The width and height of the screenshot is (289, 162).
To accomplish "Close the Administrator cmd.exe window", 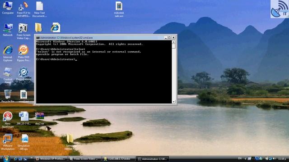I will click(173, 38).
